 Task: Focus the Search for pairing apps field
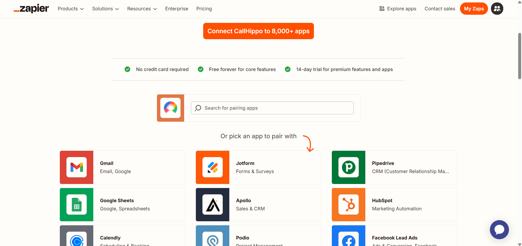coord(272,108)
